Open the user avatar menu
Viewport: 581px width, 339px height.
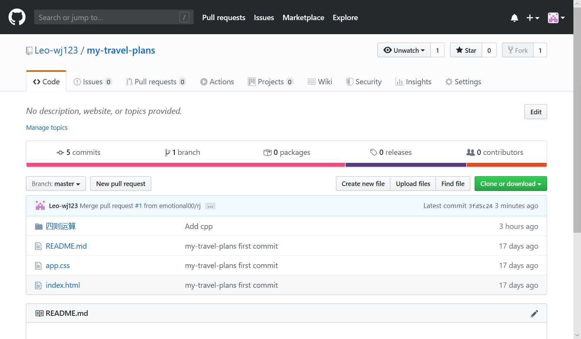556,17
